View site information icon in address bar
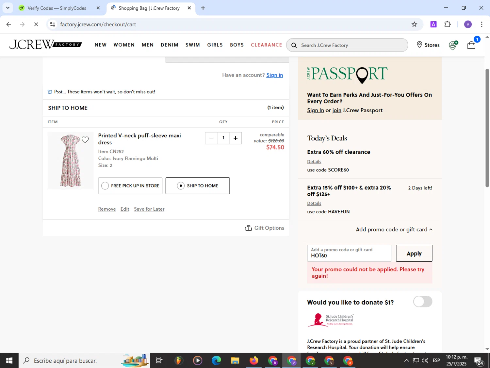This screenshot has width=490, height=368. pos(53,24)
